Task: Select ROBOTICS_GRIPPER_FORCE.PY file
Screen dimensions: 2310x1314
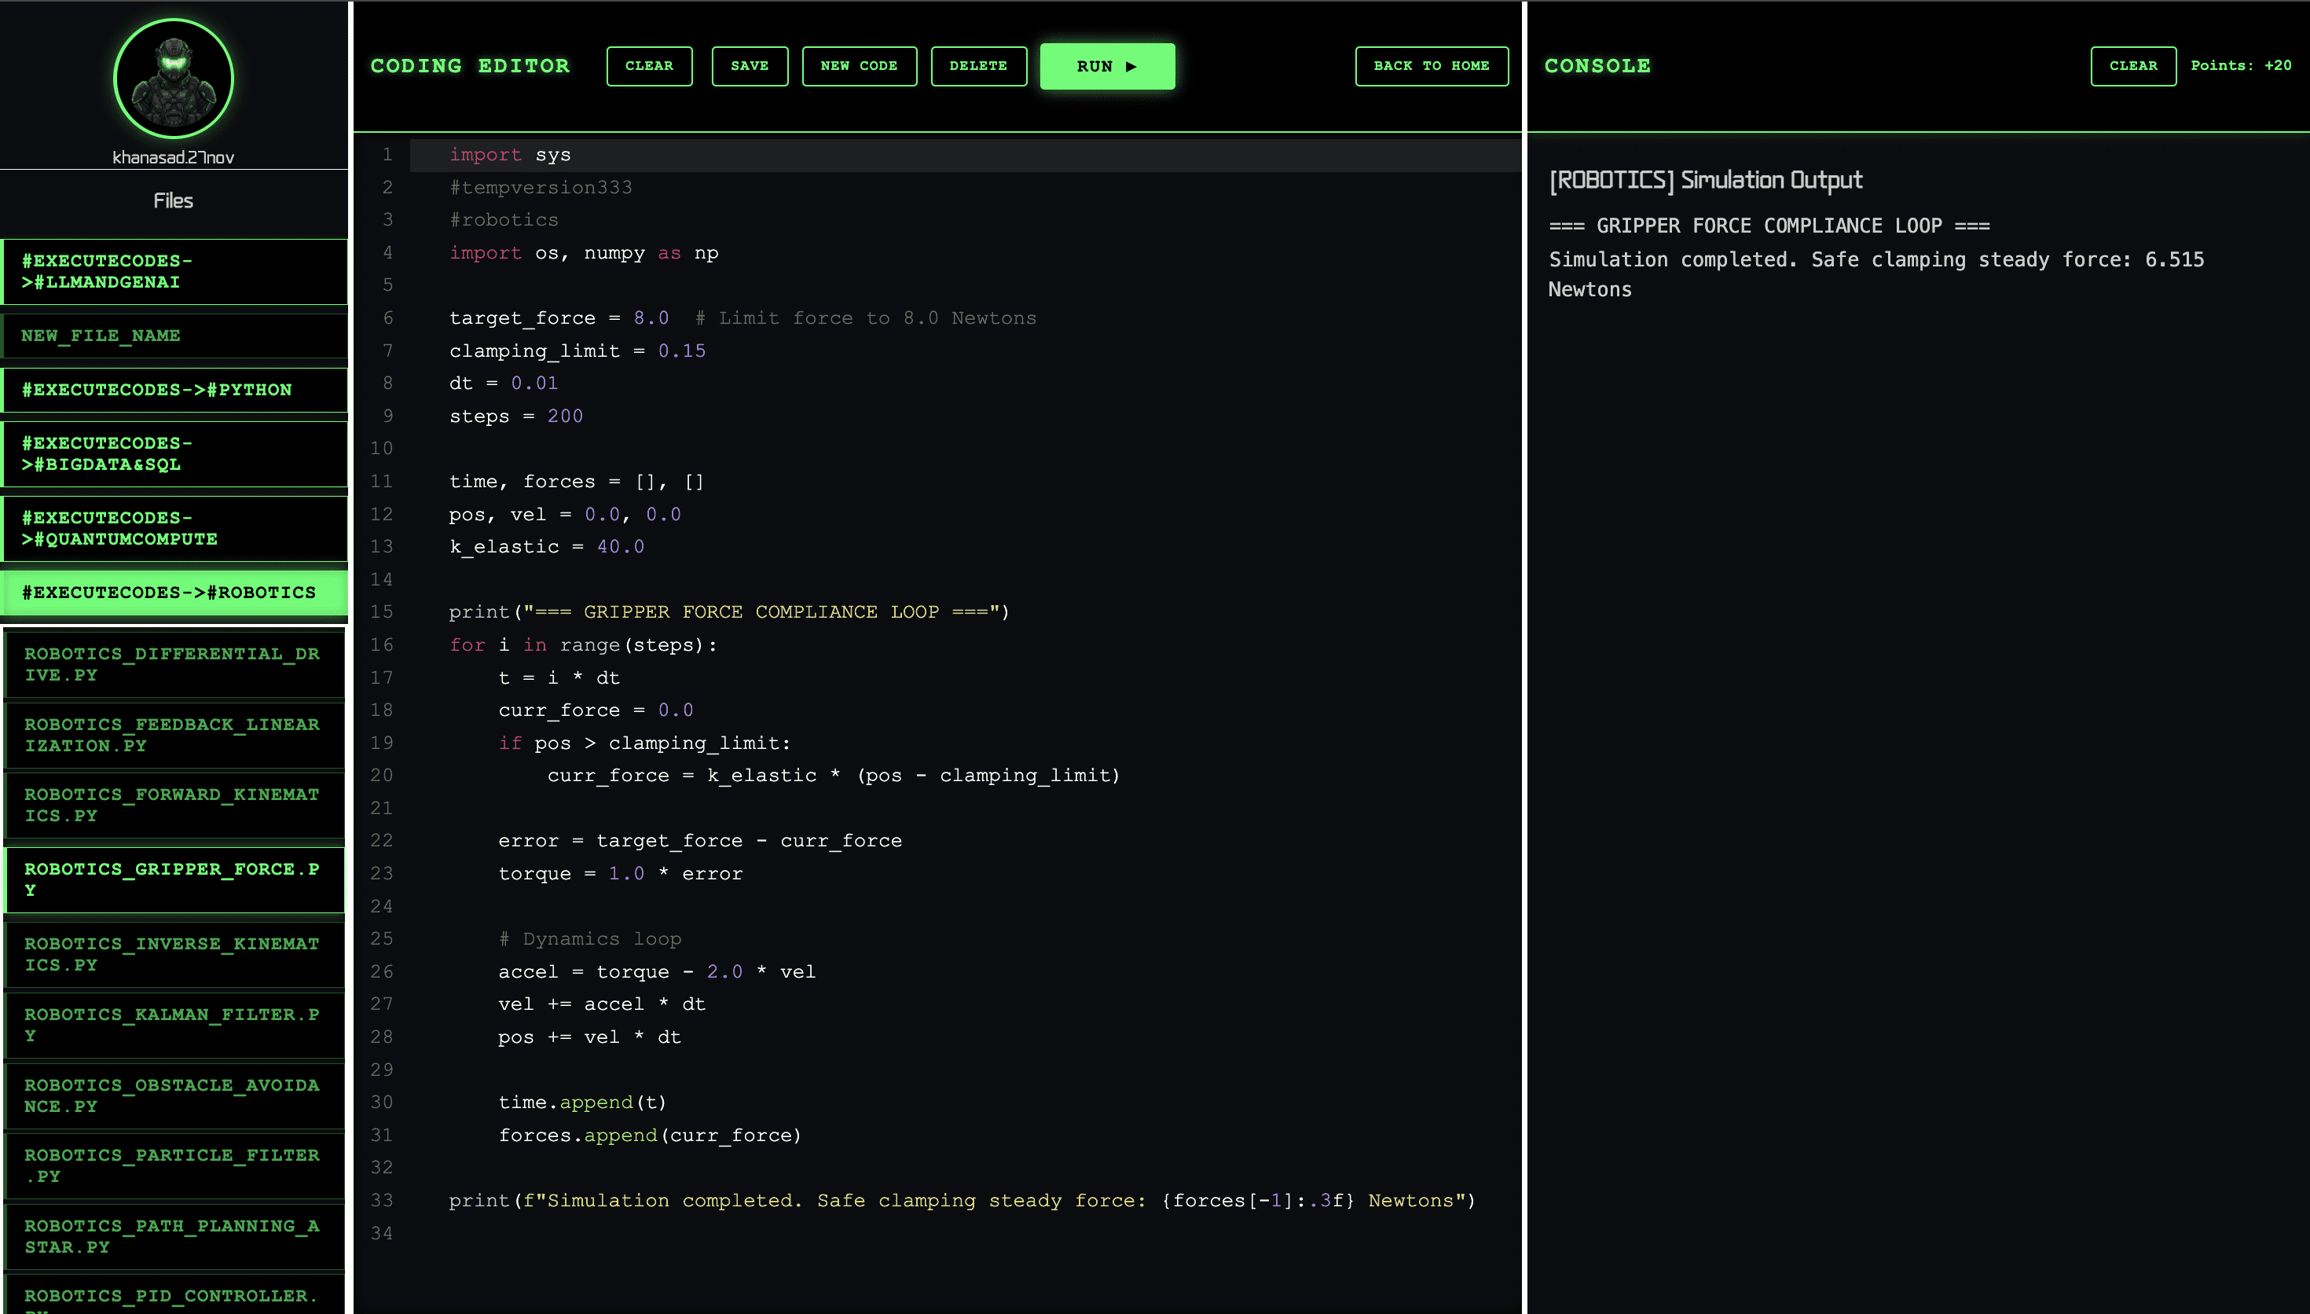Action: coord(175,880)
